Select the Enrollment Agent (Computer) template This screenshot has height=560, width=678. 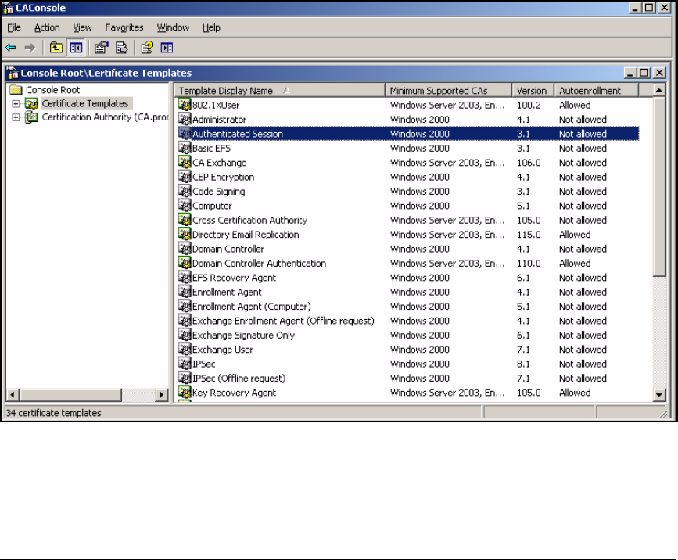[252, 306]
